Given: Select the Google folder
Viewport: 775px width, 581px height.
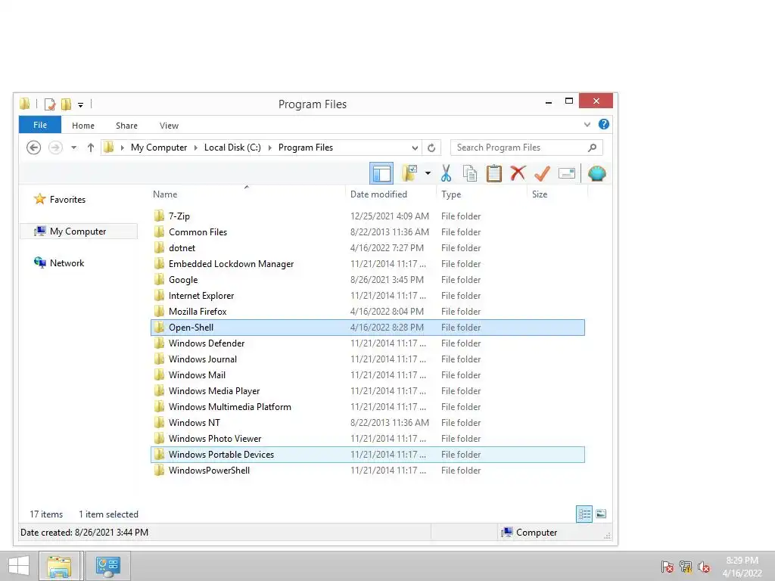Looking at the screenshot, I should 368,280.
